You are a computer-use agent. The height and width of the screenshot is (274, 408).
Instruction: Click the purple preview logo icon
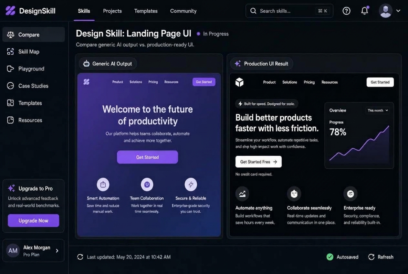[86, 82]
